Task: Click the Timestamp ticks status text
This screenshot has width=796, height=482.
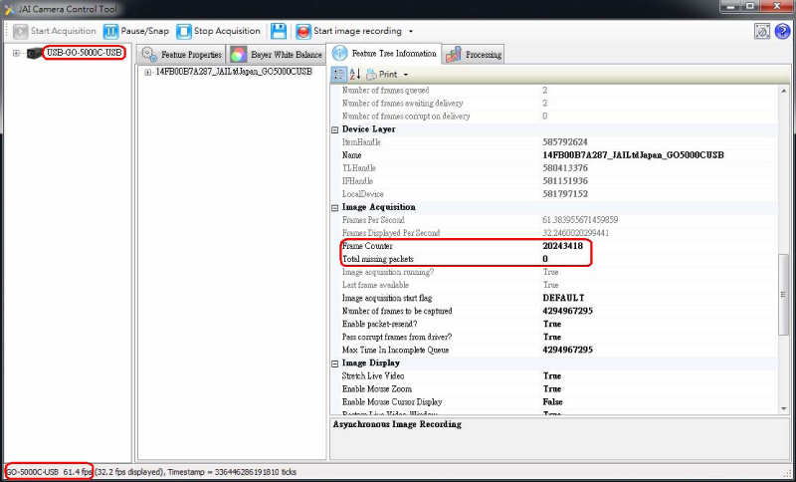Action: (x=232, y=472)
